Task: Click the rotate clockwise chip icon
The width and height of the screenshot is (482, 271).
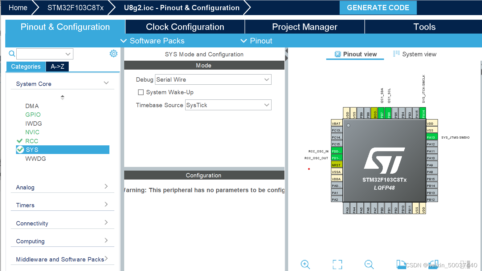Action: coord(401,264)
